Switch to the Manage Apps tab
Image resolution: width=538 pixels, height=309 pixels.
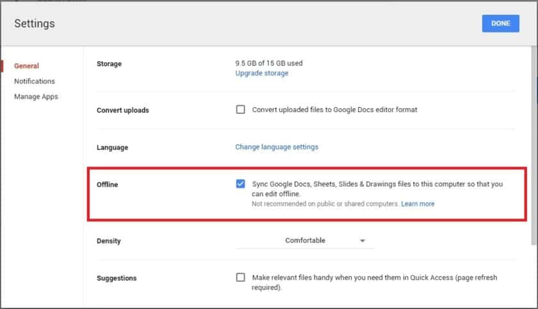click(x=36, y=97)
